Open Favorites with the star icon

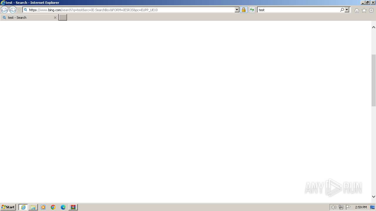pos(364,10)
